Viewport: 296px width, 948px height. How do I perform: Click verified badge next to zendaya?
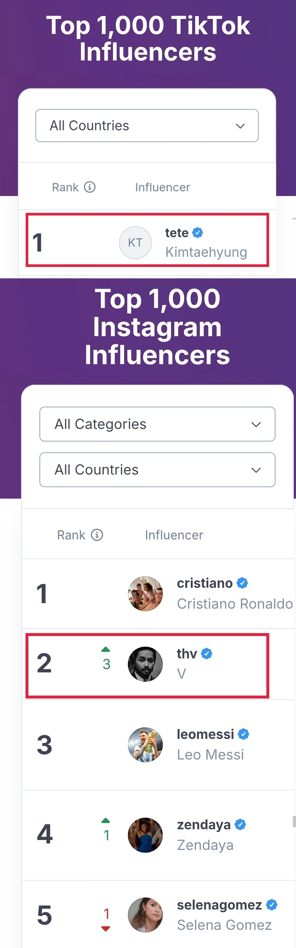(240, 825)
